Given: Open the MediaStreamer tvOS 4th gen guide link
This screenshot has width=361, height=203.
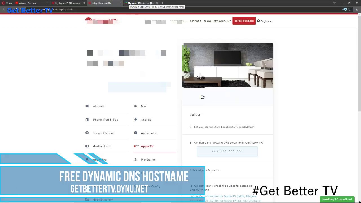Looking at the screenshot, I should coord(223,196).
